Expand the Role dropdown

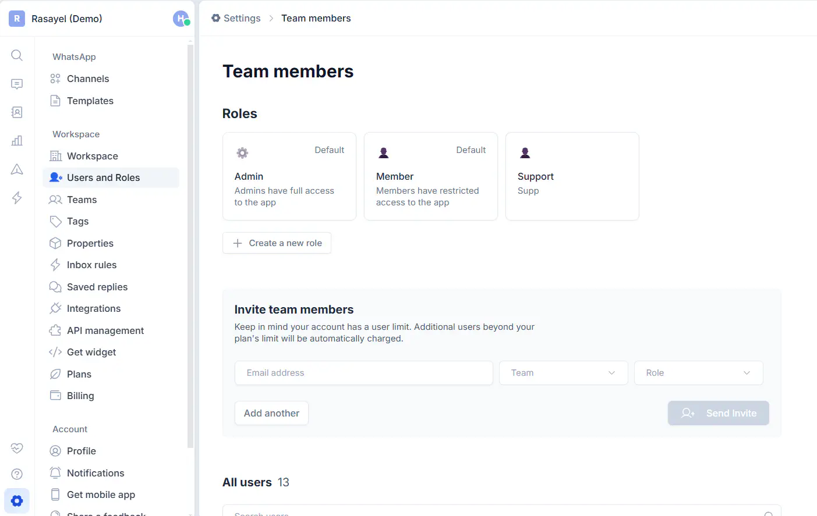[x=698, y=373]
